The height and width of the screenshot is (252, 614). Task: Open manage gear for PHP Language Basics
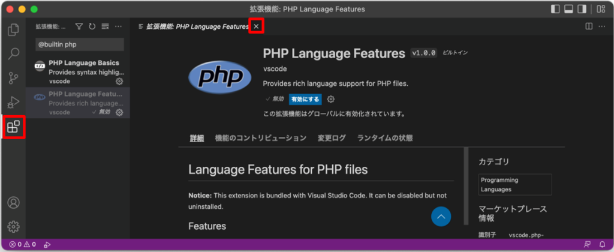tap(119, 82)
